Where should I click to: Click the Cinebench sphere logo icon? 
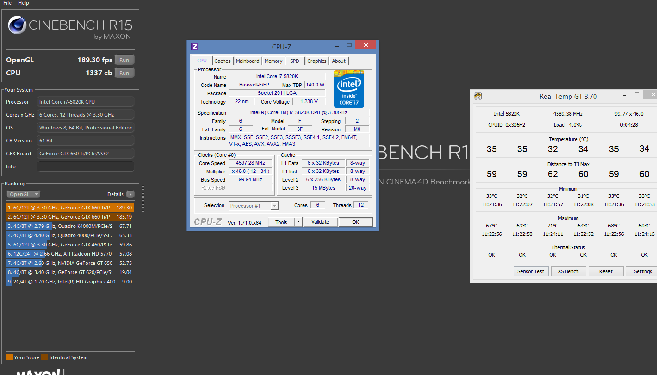[17, 25]
